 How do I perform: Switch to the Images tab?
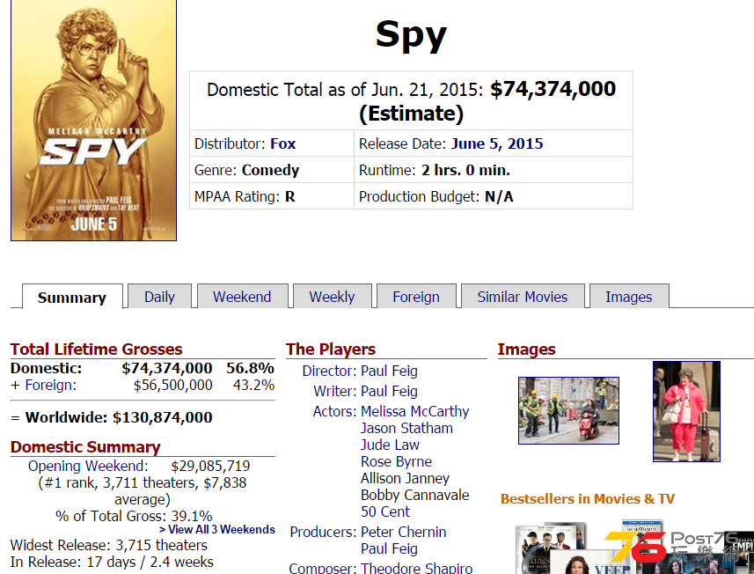[629, 297]
